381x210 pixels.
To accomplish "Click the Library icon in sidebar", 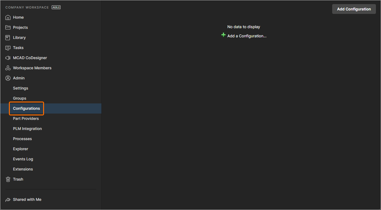I will (8, 38).
